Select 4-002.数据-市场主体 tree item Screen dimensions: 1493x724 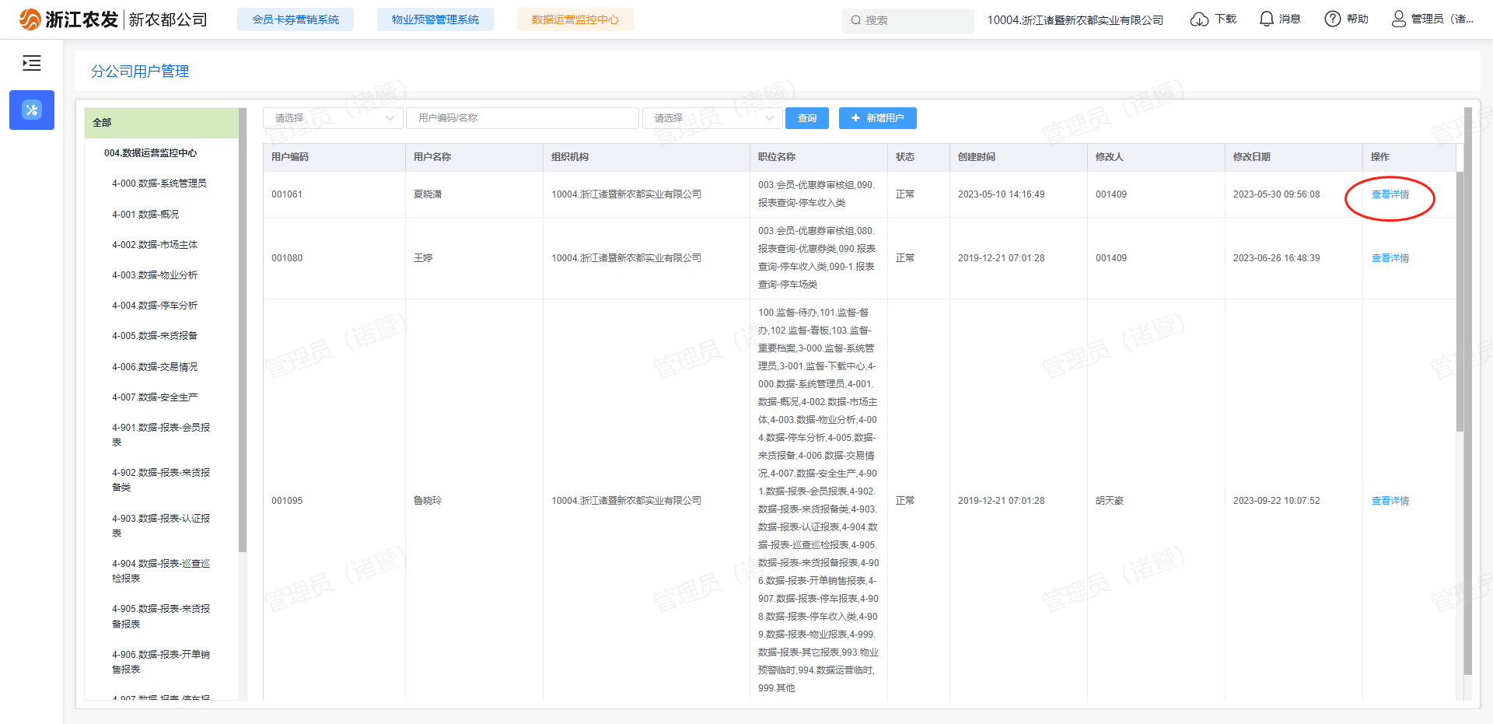(x=155, y=245)
